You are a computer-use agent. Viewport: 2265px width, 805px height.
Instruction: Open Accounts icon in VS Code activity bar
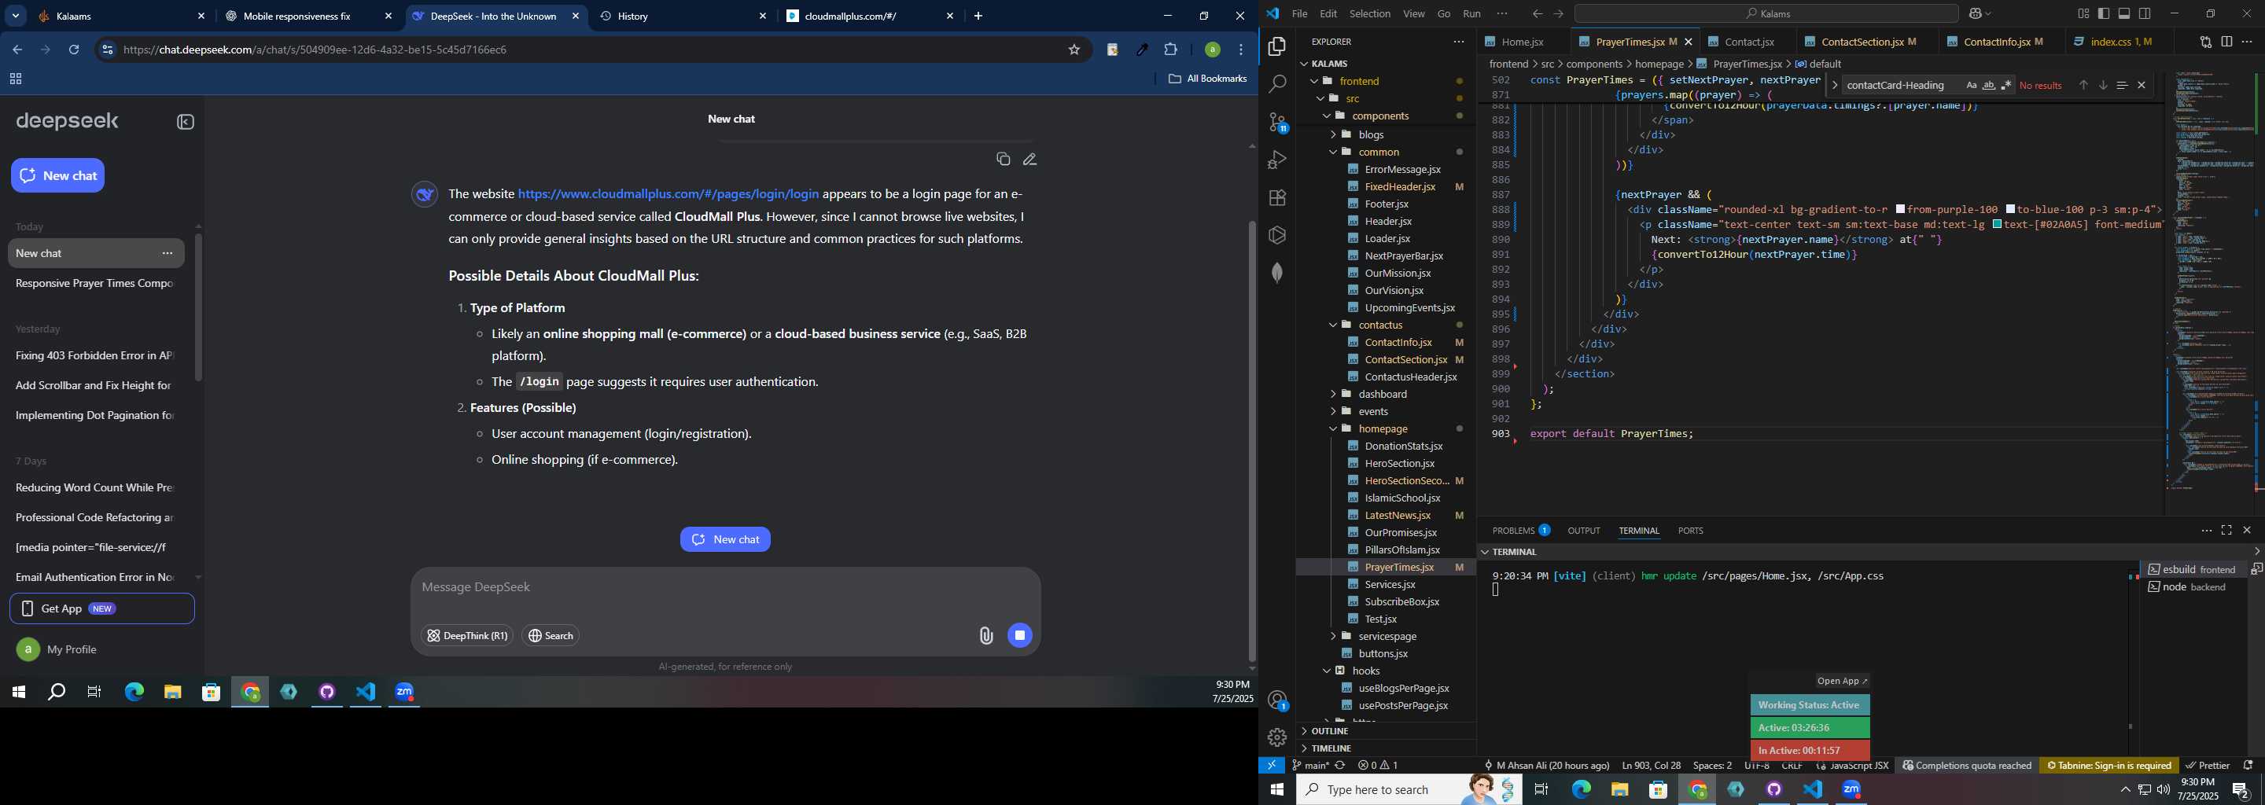1276,700
